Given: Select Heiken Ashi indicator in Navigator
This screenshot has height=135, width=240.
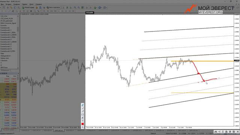Looking at the screenshot, I should tap(4, 58).
